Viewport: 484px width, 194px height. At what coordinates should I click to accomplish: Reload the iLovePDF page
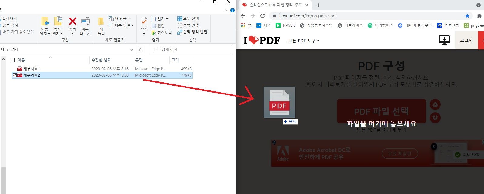tap(262, 16)
